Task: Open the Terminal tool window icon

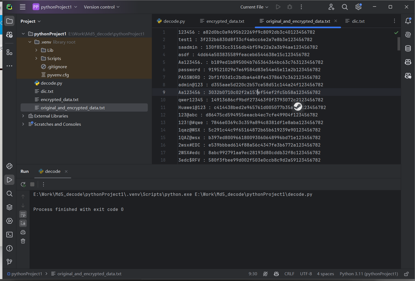Action: 9,234
